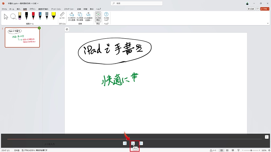Viewport: 271px width, 152px height.
Task: Toggle インクの再生 ink replay
Action: 98,17
